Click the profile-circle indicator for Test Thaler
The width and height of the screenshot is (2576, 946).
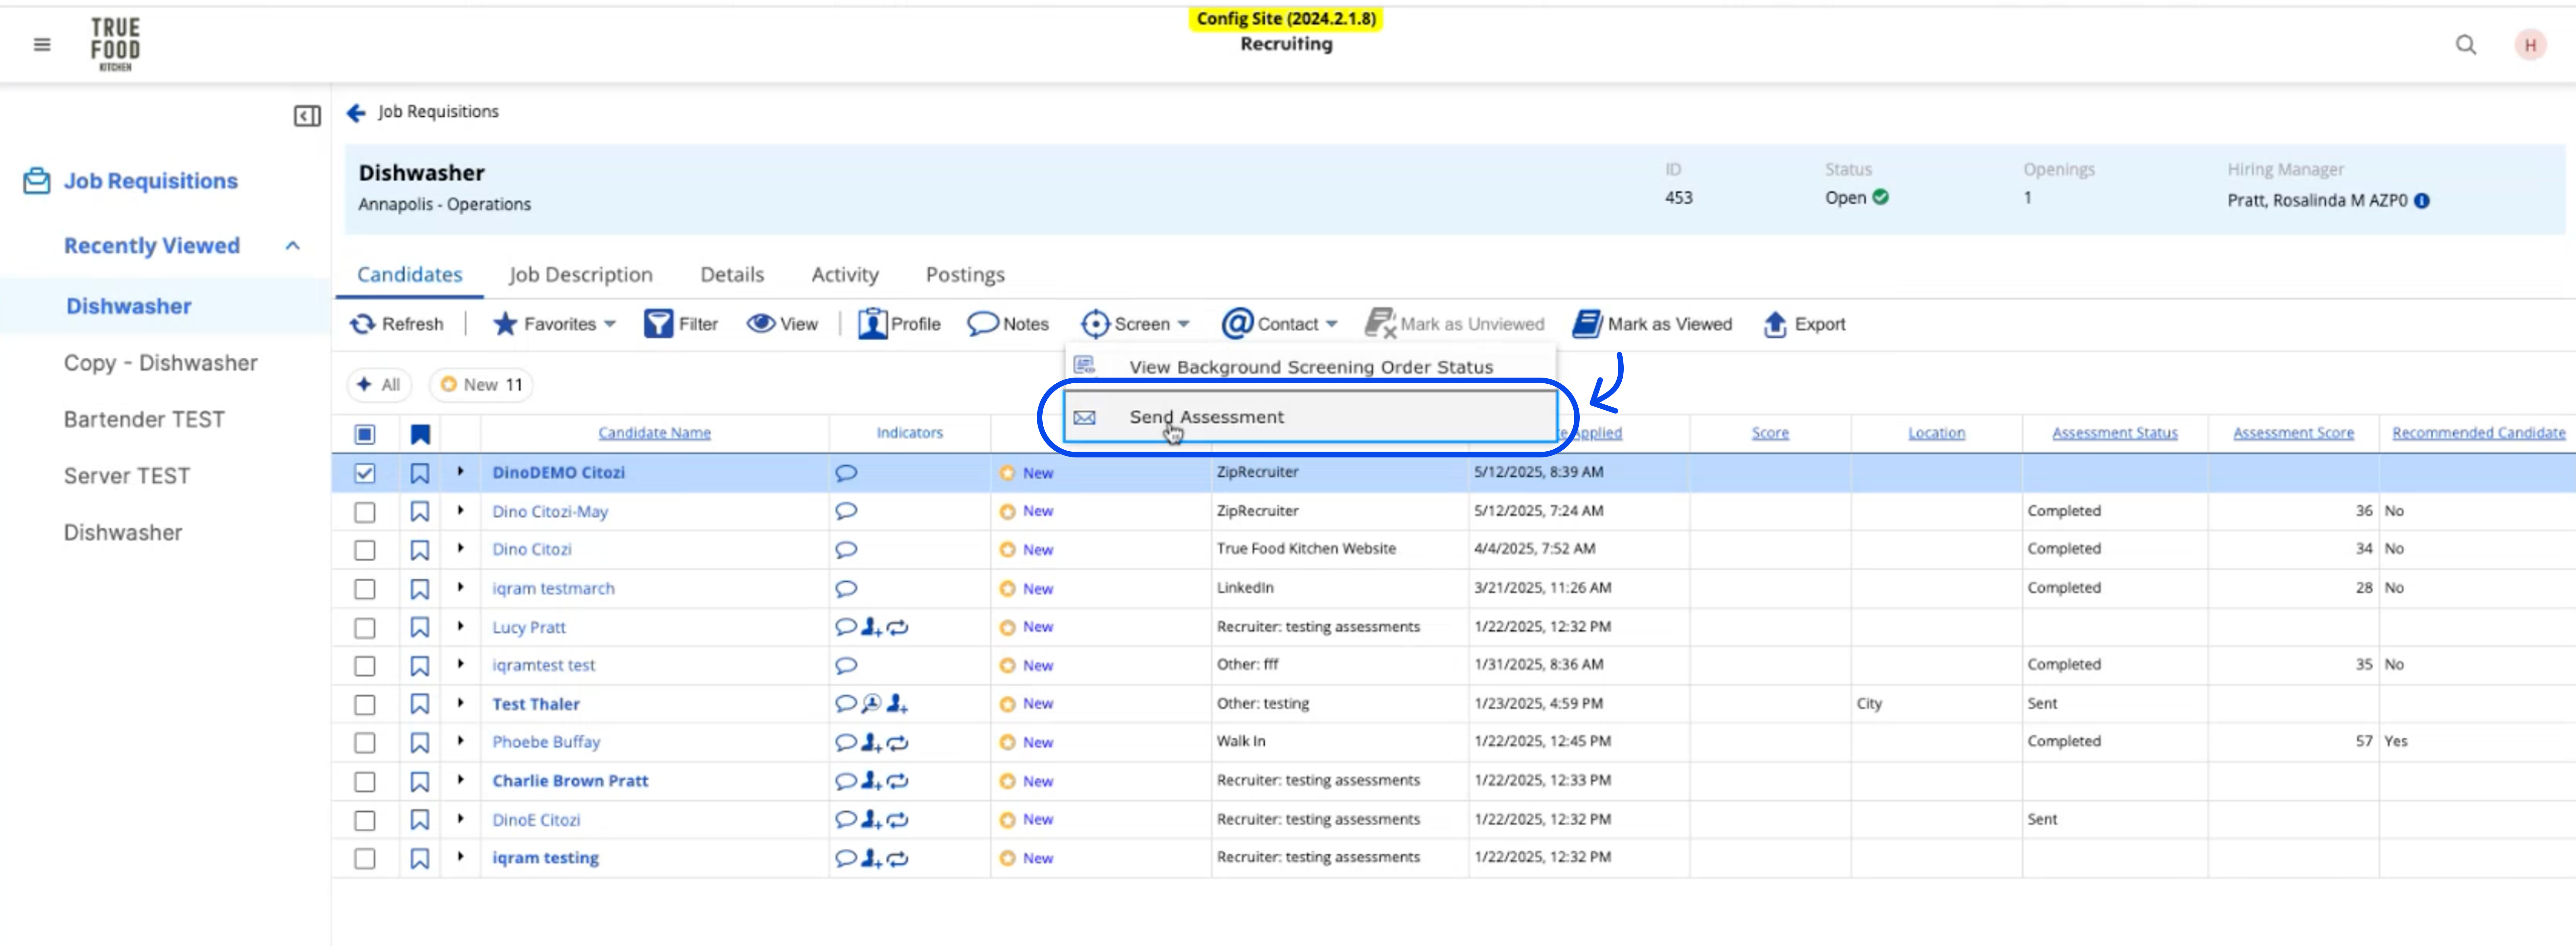[872, 704]
